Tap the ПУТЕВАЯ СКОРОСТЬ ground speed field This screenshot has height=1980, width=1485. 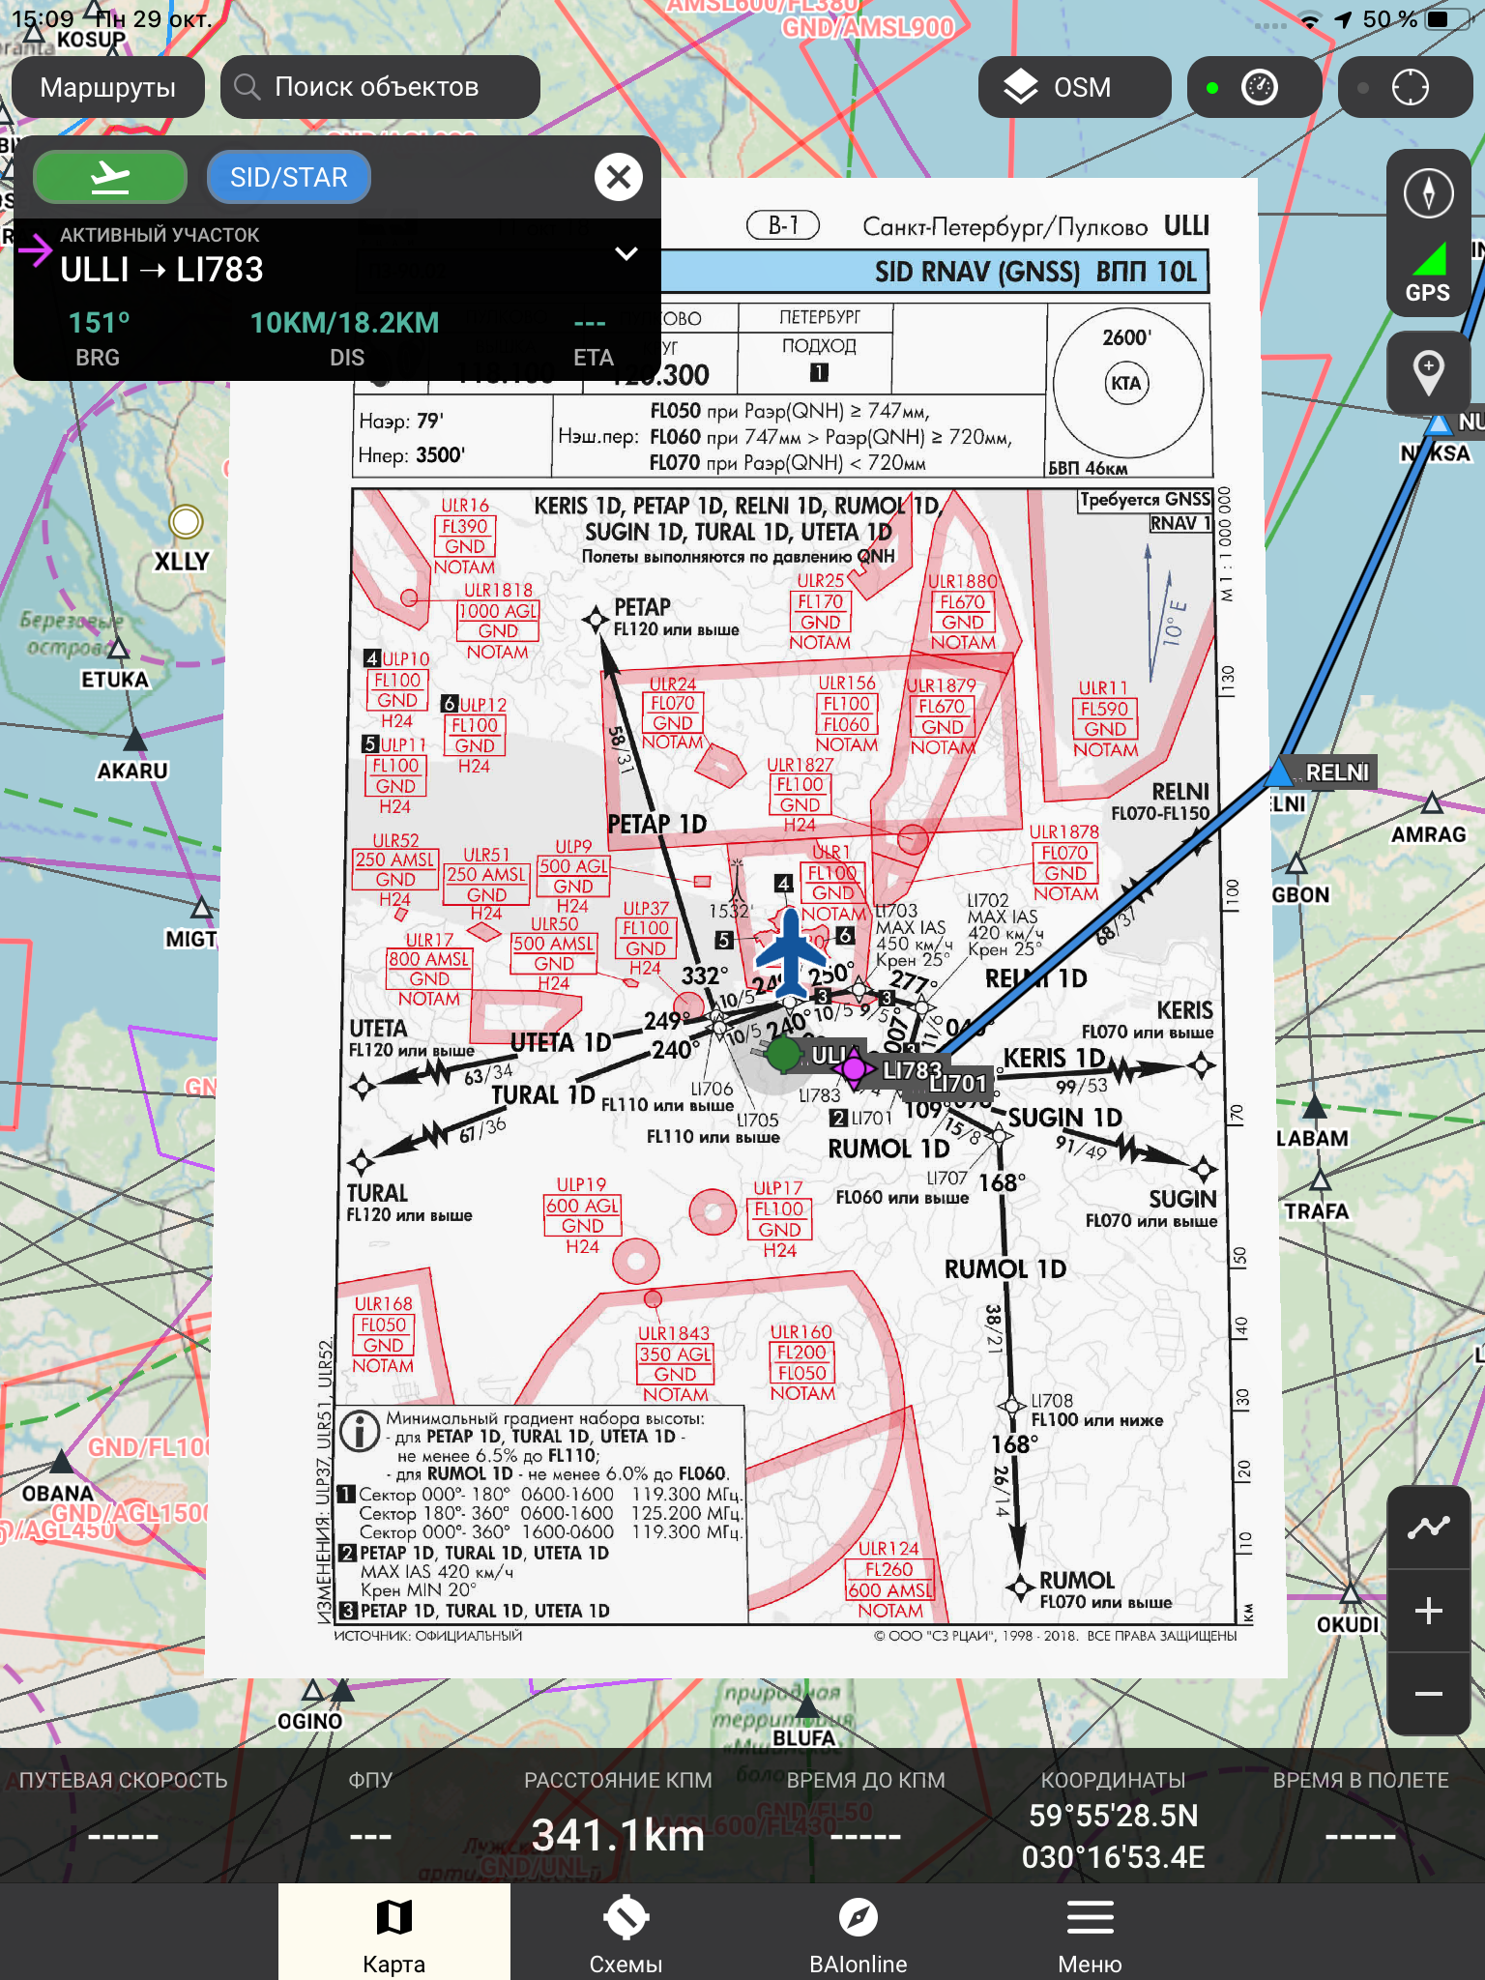pyautogui.click(x=124, y=1815)
